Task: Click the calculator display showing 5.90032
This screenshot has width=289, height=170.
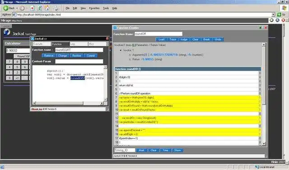Action: (x=18, y=50)
